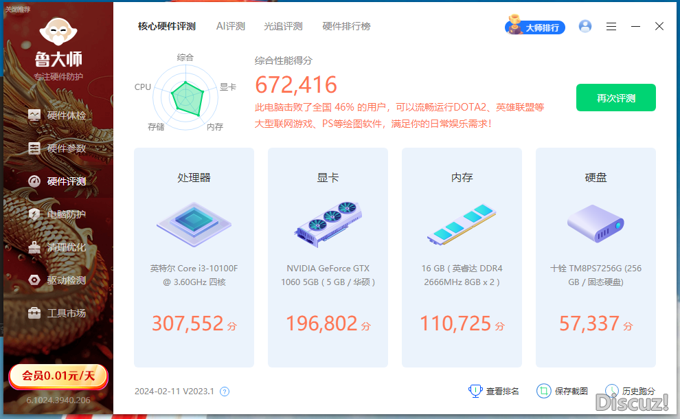
Task: Open 驱动检测 from the sidebar
Action: click(57, 280)
